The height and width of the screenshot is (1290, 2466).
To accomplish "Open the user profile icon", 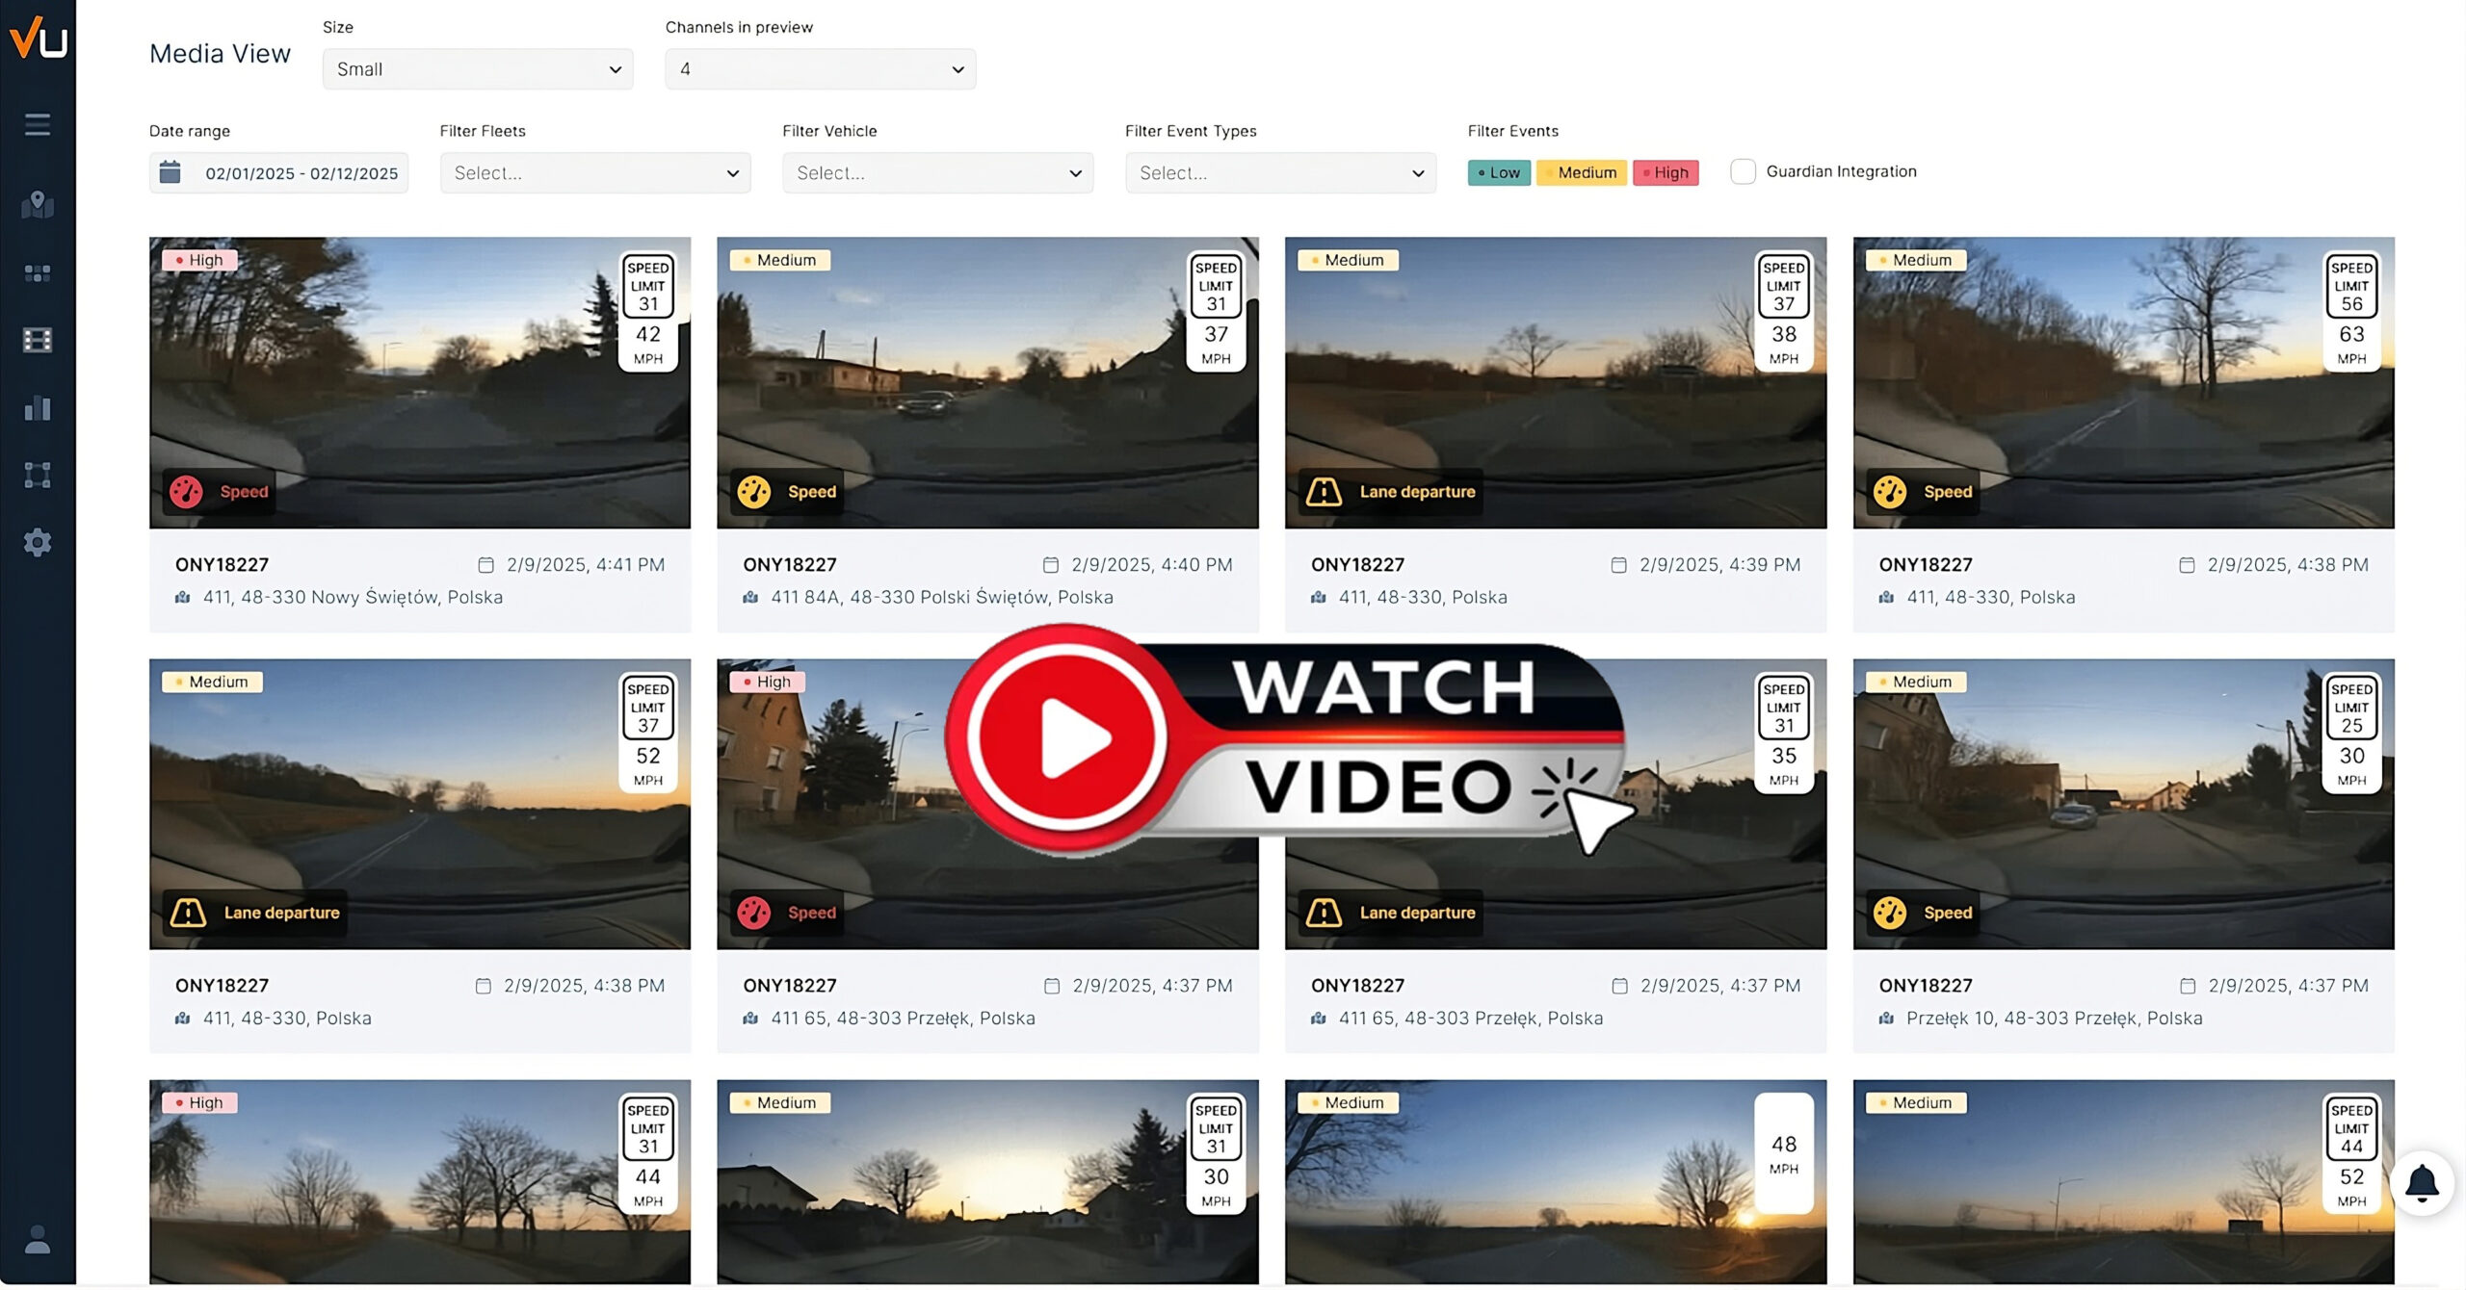I will click(38, 1239).
